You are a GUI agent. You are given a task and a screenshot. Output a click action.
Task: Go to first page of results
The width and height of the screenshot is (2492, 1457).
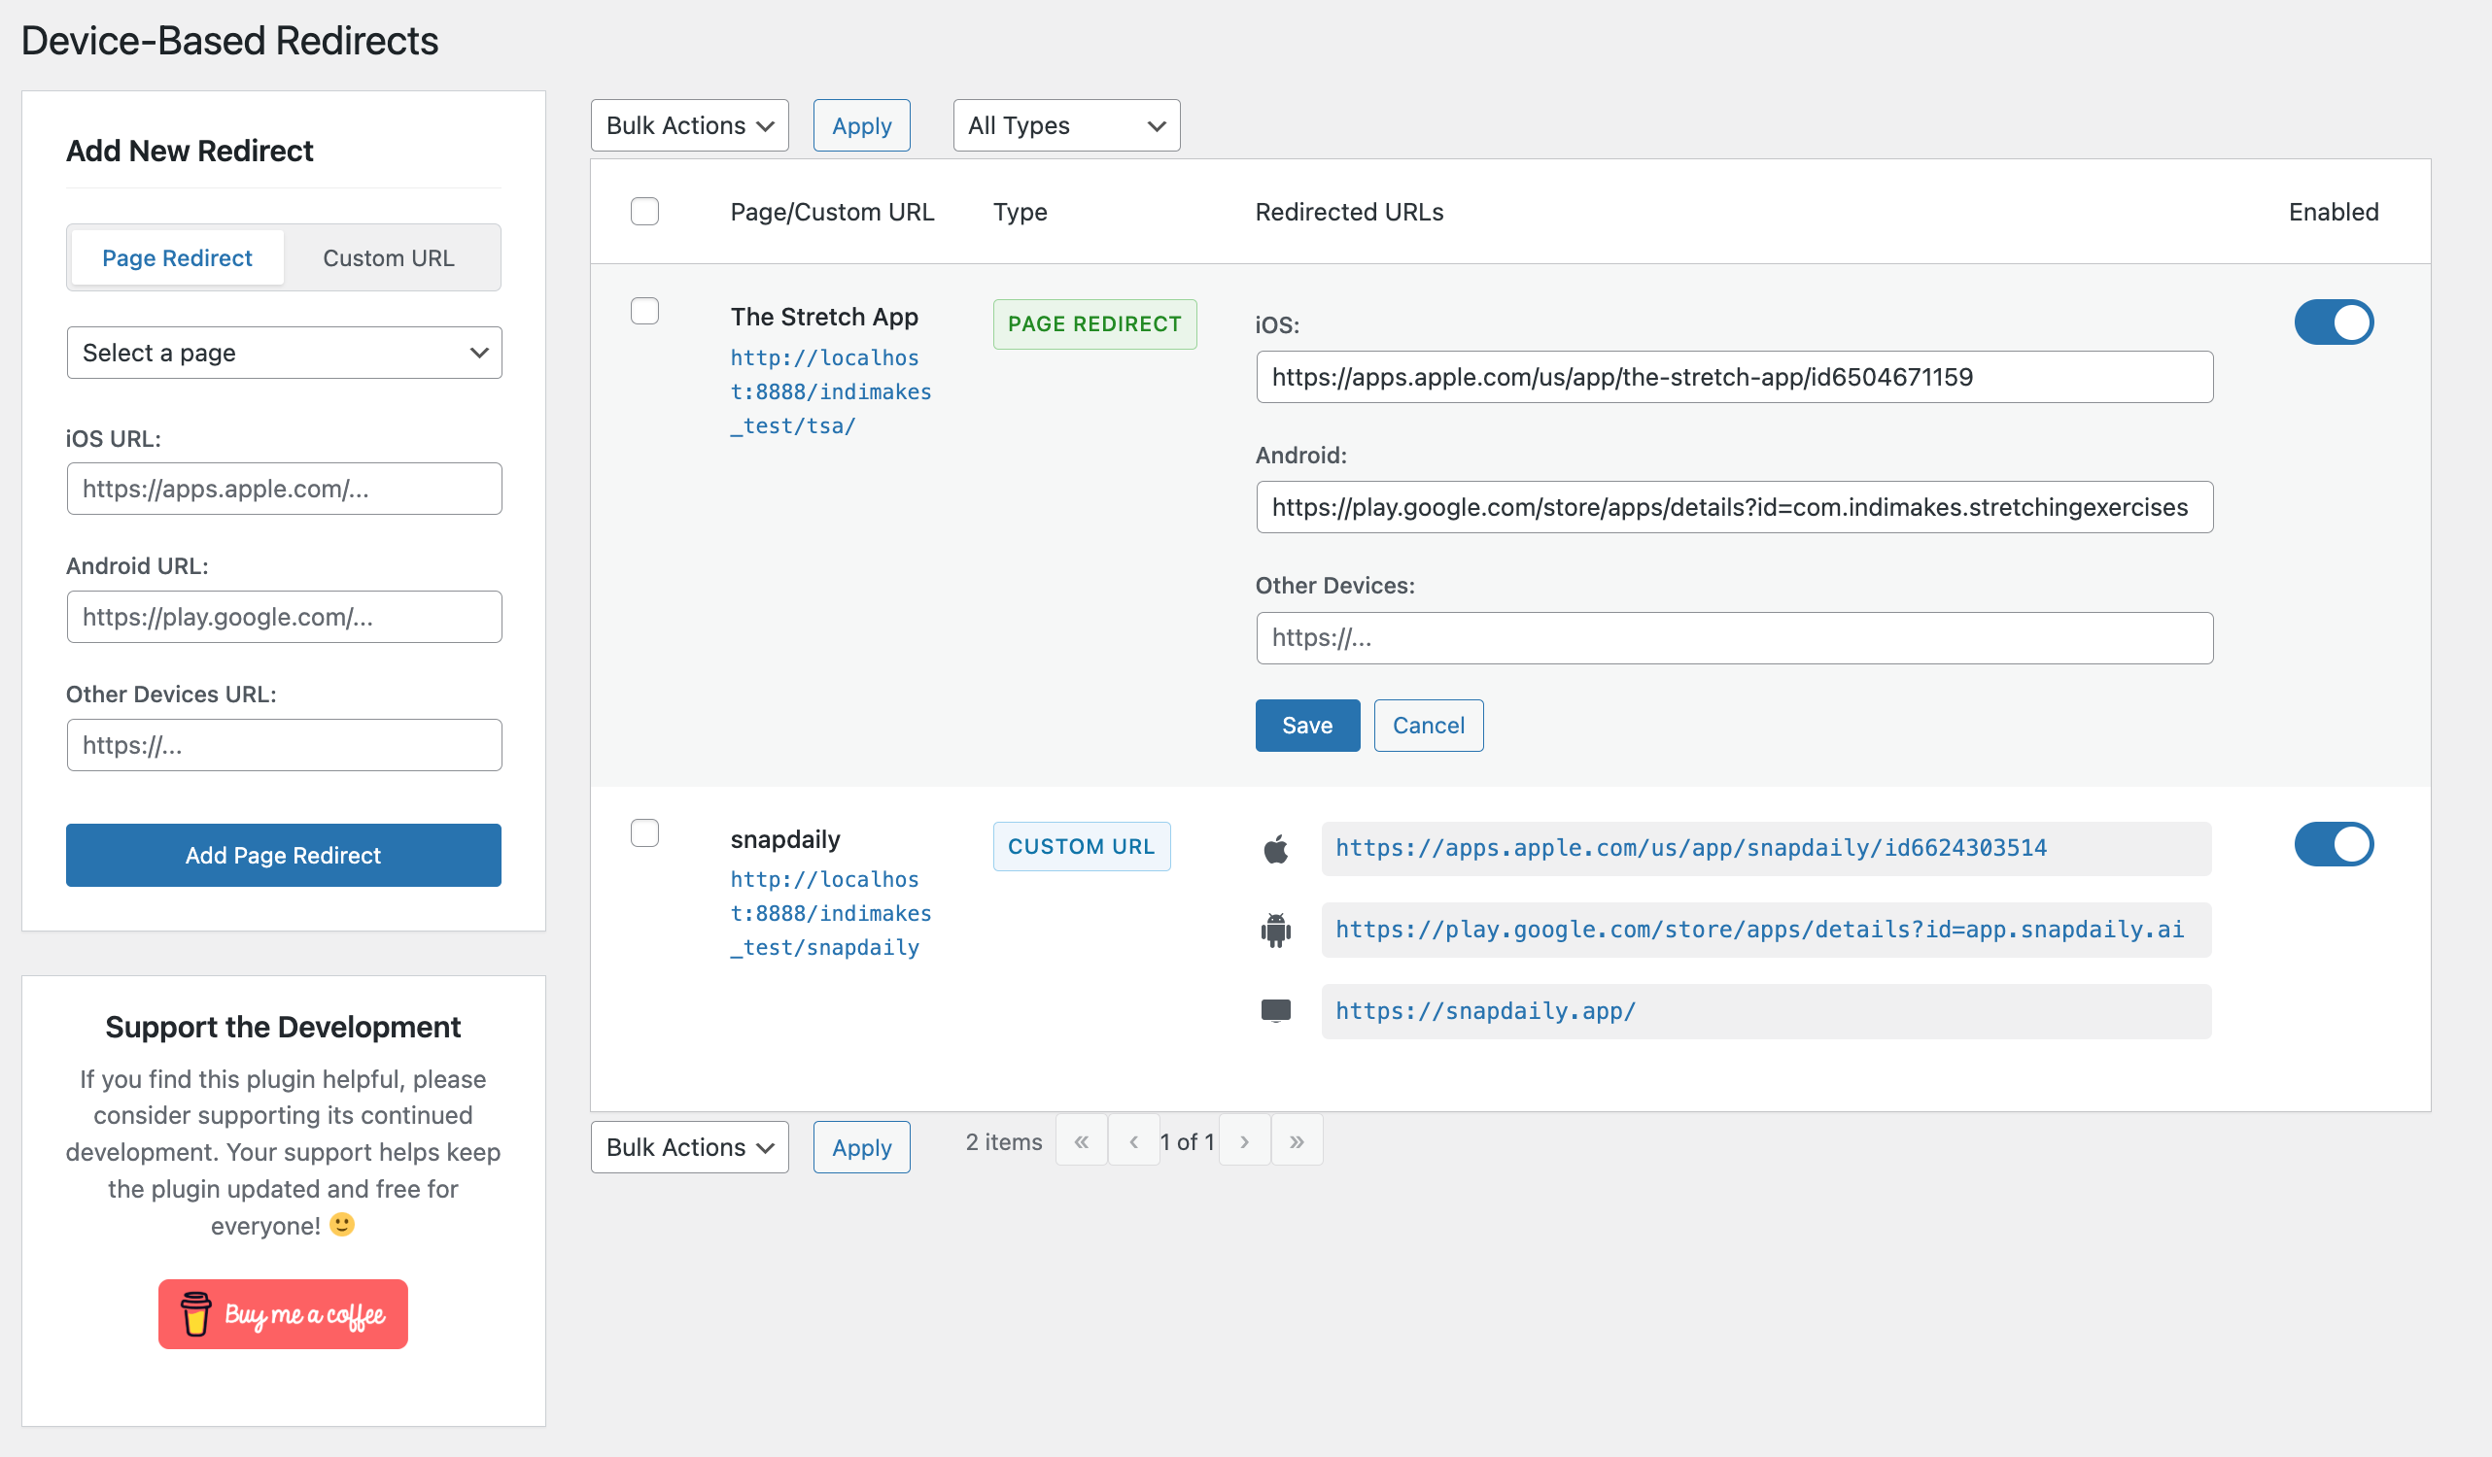[x=1081, y=1140]
